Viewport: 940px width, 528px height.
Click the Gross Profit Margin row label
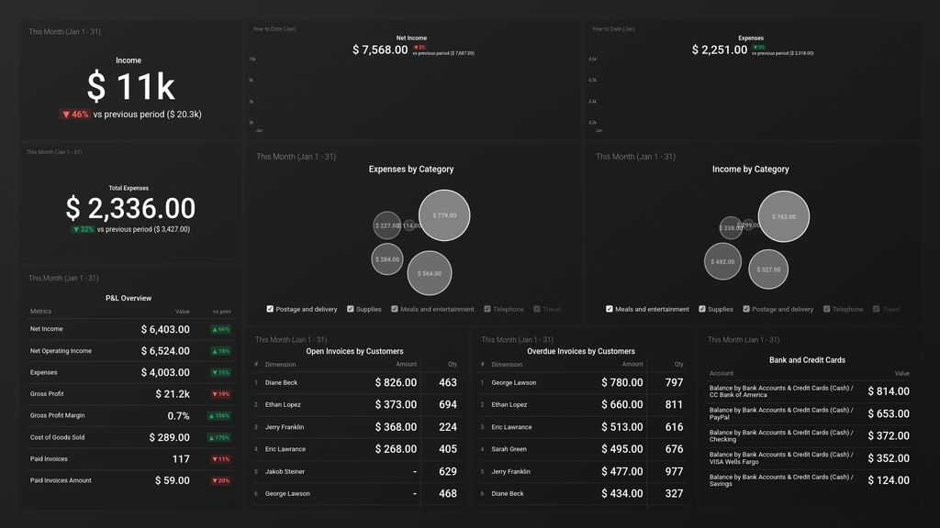[57, 415]
